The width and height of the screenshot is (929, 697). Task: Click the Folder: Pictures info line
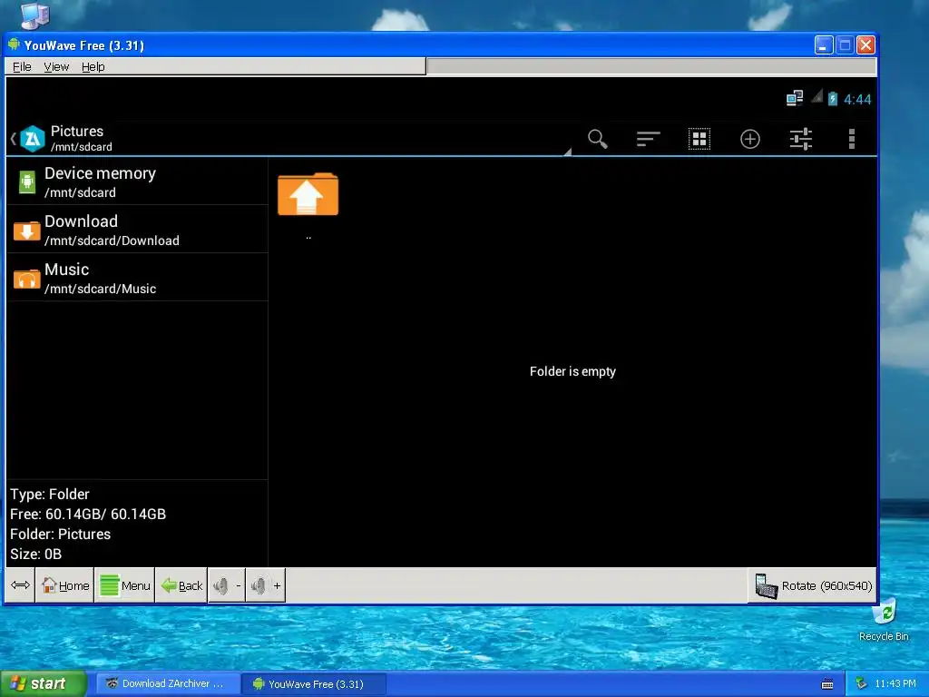[61, 534]
